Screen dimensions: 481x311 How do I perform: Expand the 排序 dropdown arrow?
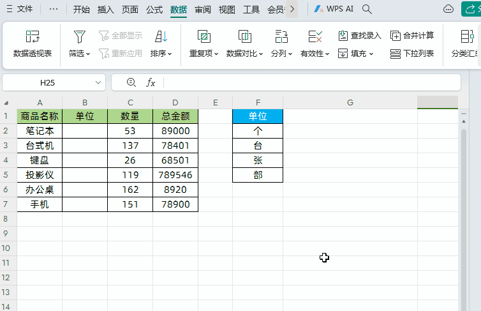tap(170, 54)
